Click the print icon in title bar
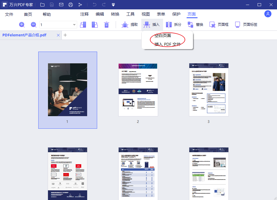The height and width of the screenshot is (200, 277). pos(71,5)
